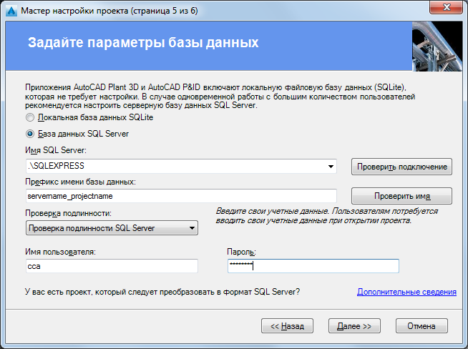Image resolution: width=468 pixels, height=349 pixels.
Task: Click the label Проверка подлинности: above the combo
Action: (69, 213)
